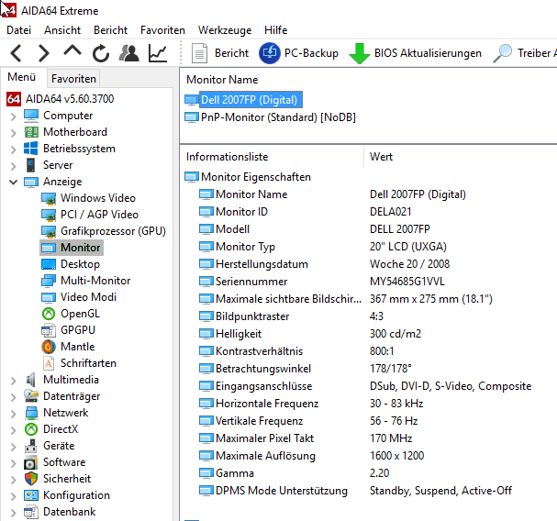Select Dell 2007FP (Digital) in monitor list
This screenshot has height=521, width=557.
pyautogui.click(x=249, y=100)
